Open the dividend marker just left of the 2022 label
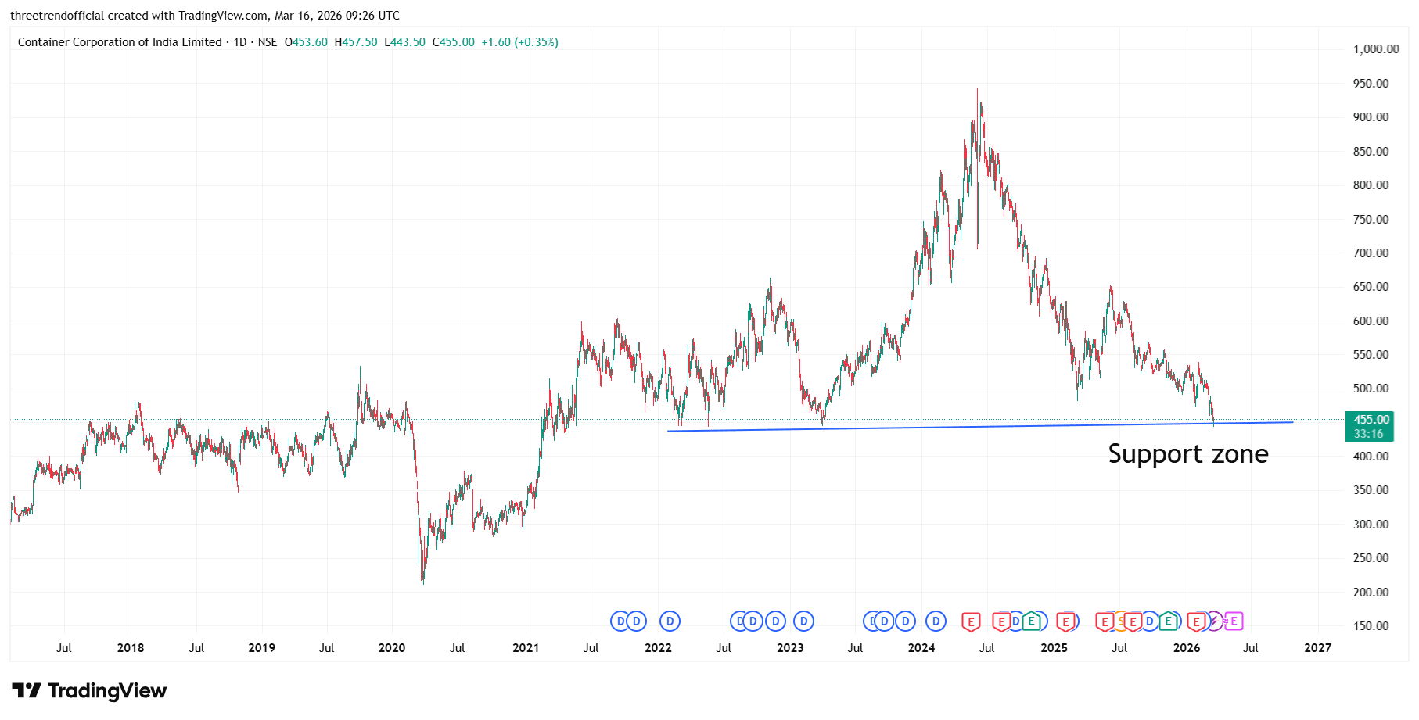Viewport: 1419px width, 720px height. tap(637, 621)
